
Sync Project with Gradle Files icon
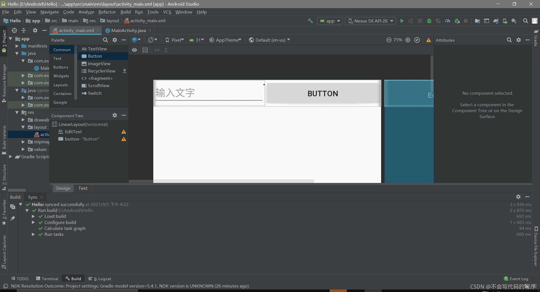click(x=496, y=21)
